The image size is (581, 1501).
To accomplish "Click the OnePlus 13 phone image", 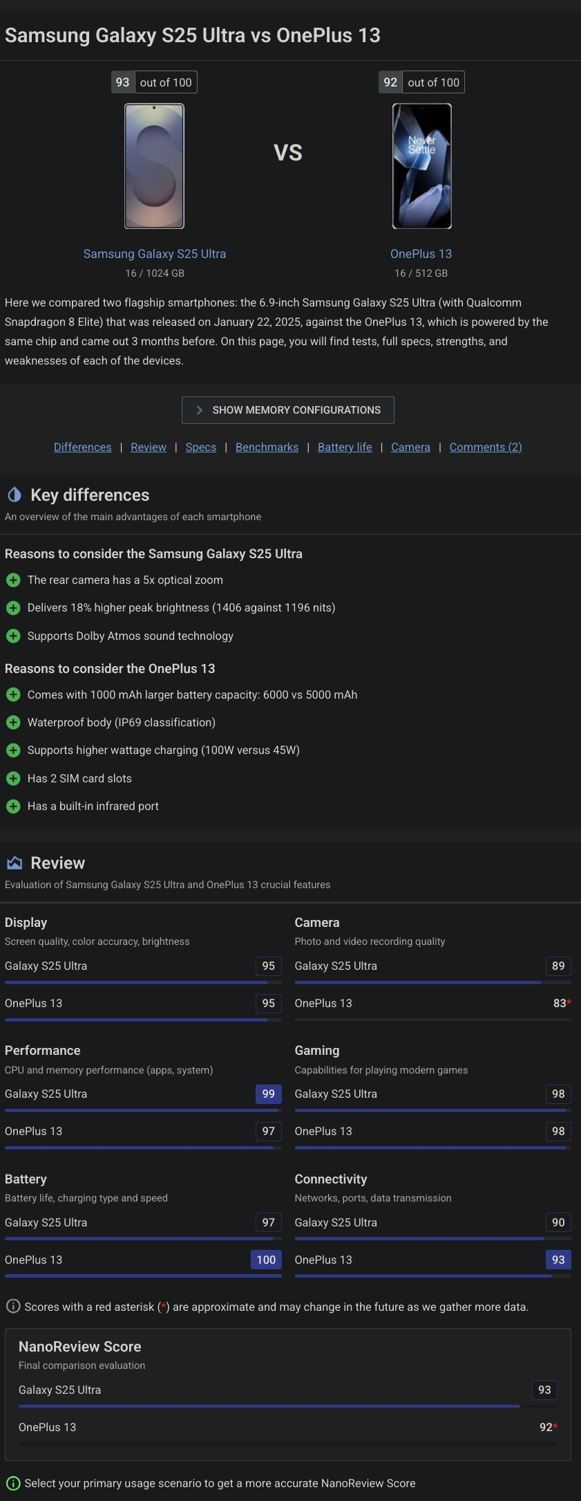I will point(422,166).
